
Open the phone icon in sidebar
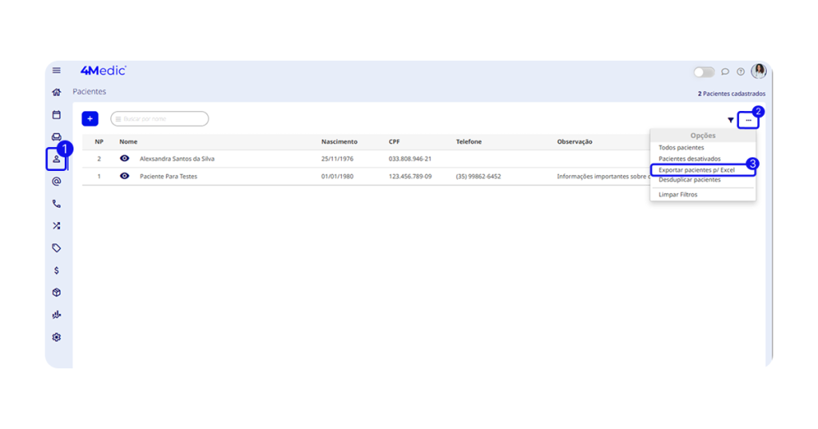pyautogui.click(x=57, y=204)
